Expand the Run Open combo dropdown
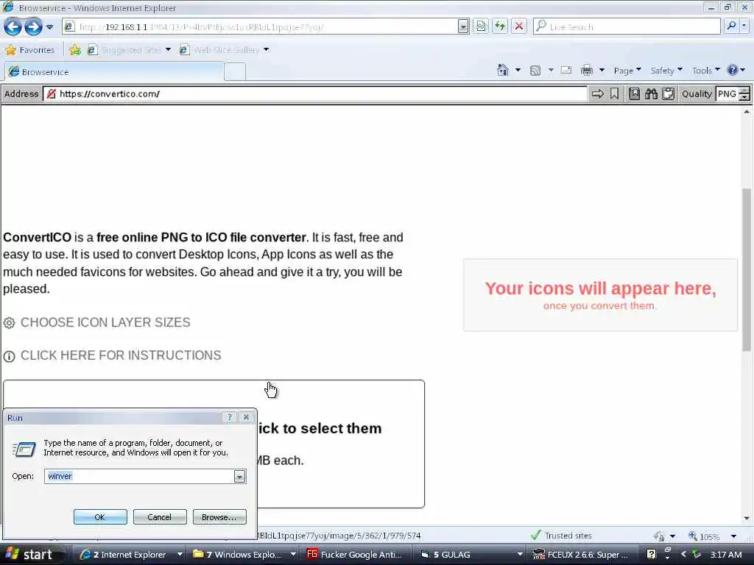Screen dimensions: 754x565 [x=239, y=476]
